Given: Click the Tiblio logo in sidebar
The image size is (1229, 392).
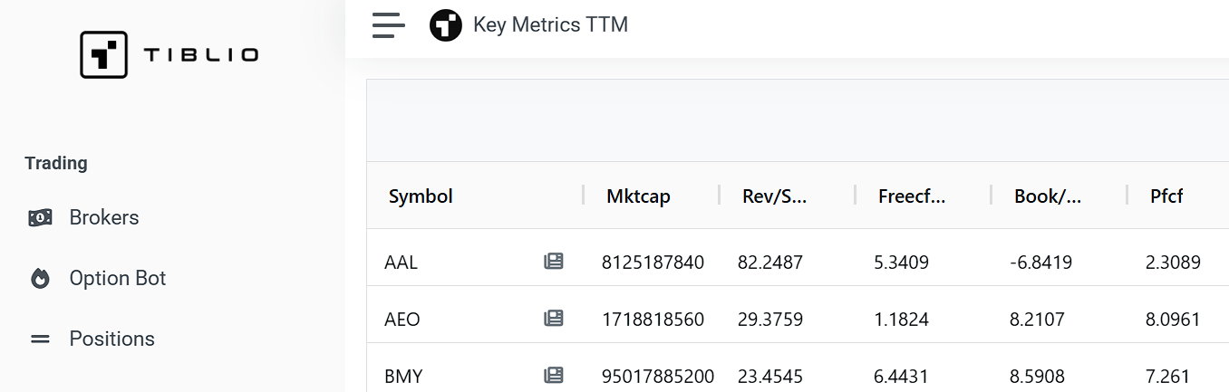Looking at the screenshot, I should pos(169,54).
